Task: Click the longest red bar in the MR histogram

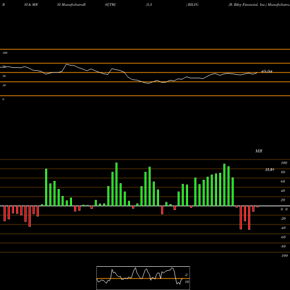Action: [x=249, y=217]
